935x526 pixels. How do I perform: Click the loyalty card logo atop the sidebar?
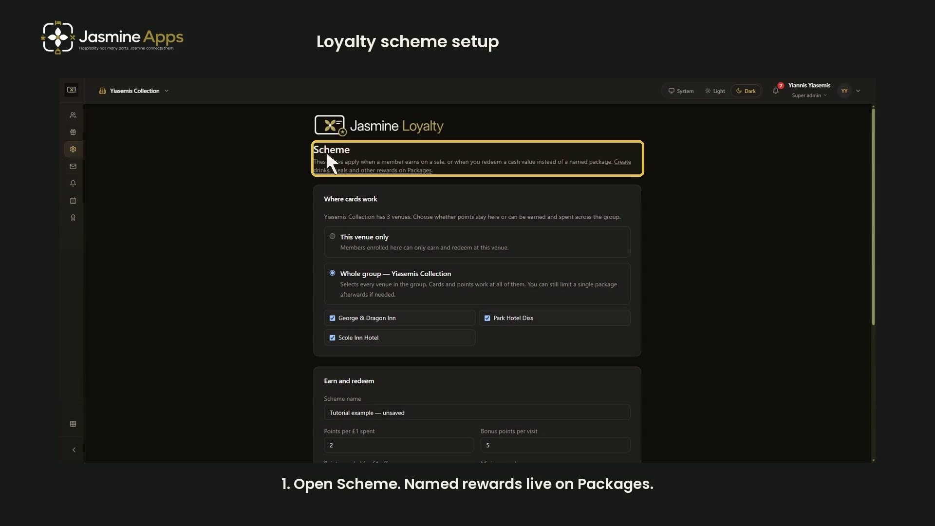[72, 90]
